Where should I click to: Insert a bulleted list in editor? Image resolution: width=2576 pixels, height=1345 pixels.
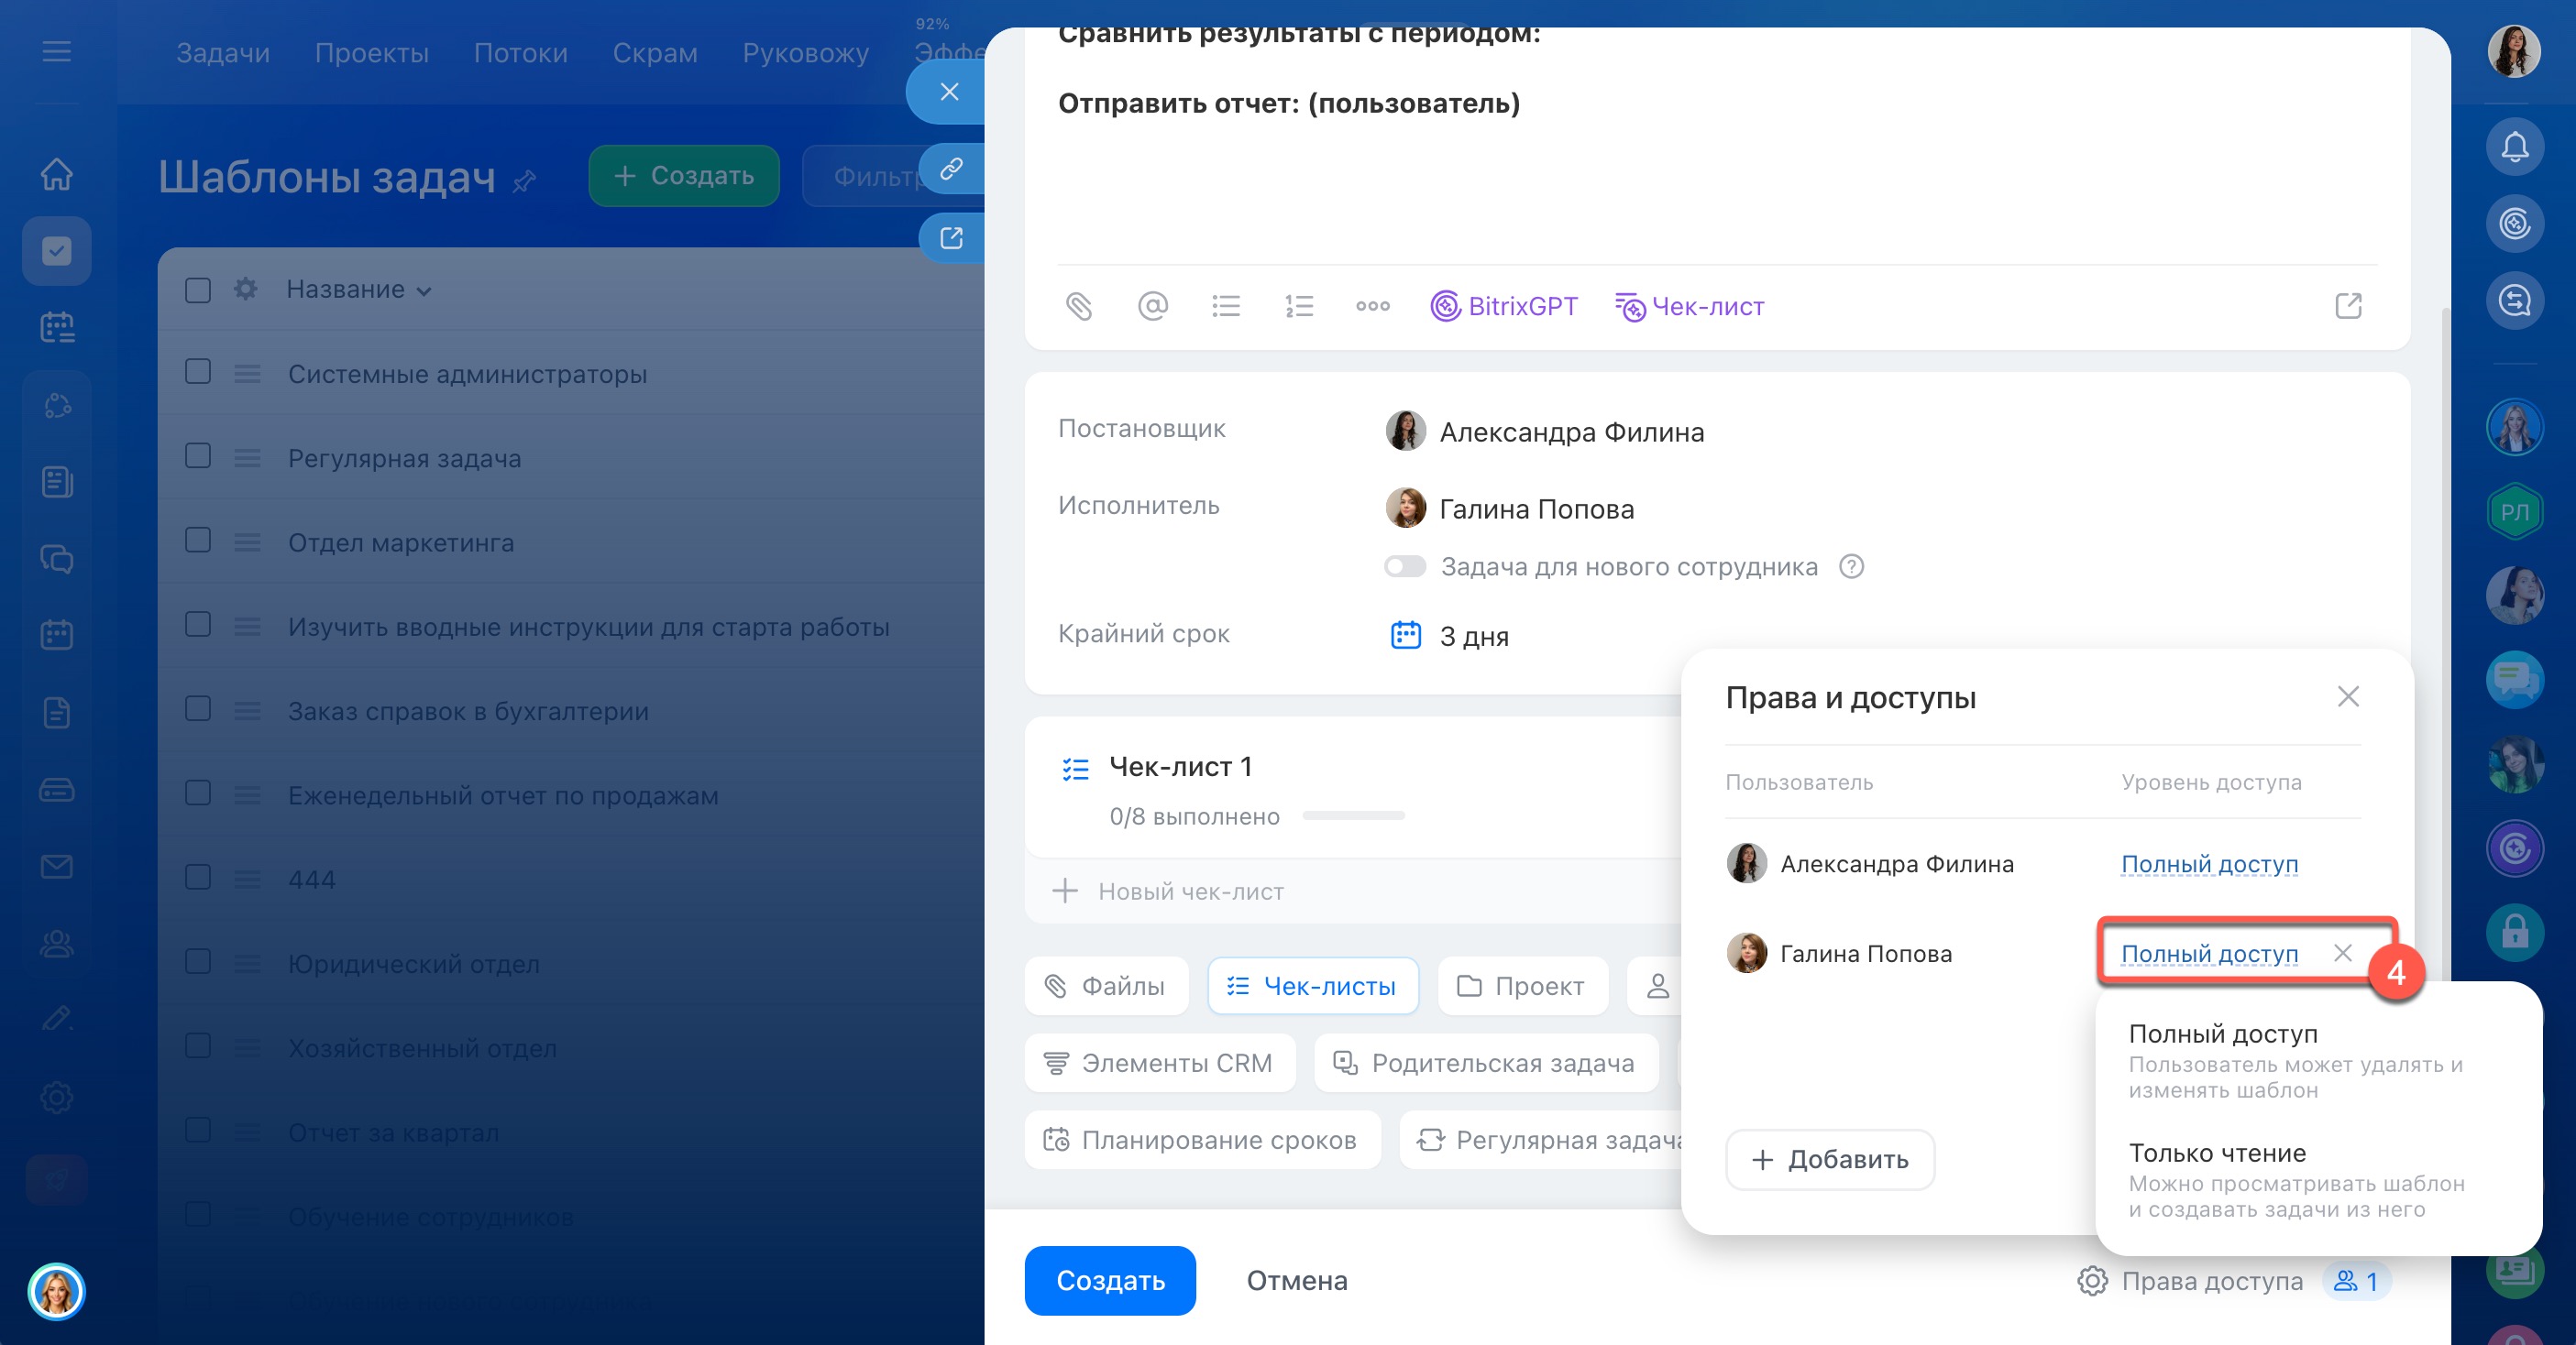[1226, 306]
